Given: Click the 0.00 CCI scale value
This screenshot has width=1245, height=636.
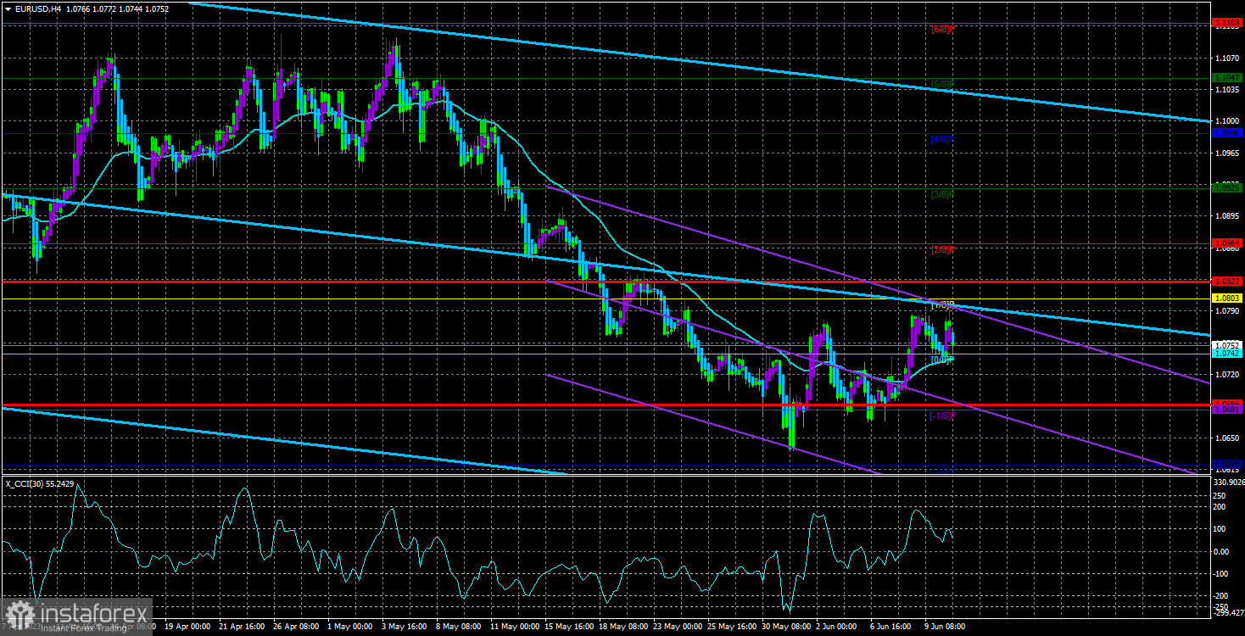Looking at the screenshot, I should pyautogui.click(x=1222, y=551).
